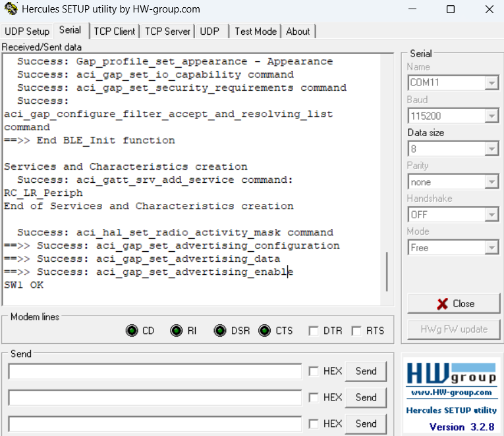Click 'Services and Characteristics creation' line
This screenshot has height=436, width=504.
[126, 166]
